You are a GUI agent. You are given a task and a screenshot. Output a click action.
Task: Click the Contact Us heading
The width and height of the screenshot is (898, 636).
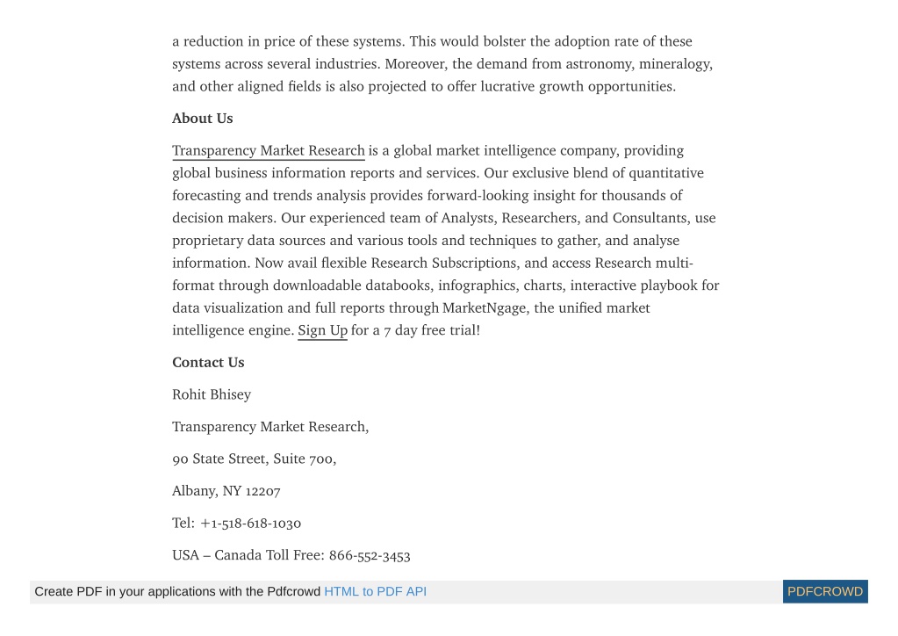(x=208, y=362)
